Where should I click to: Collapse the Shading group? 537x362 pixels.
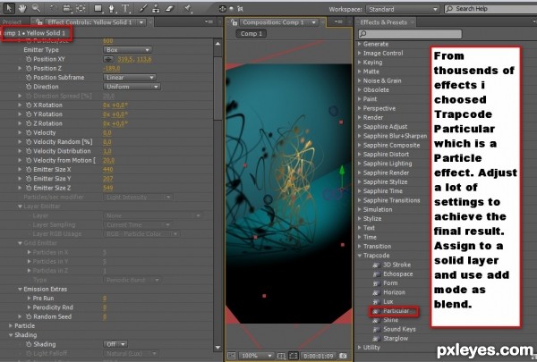(11, 335)
